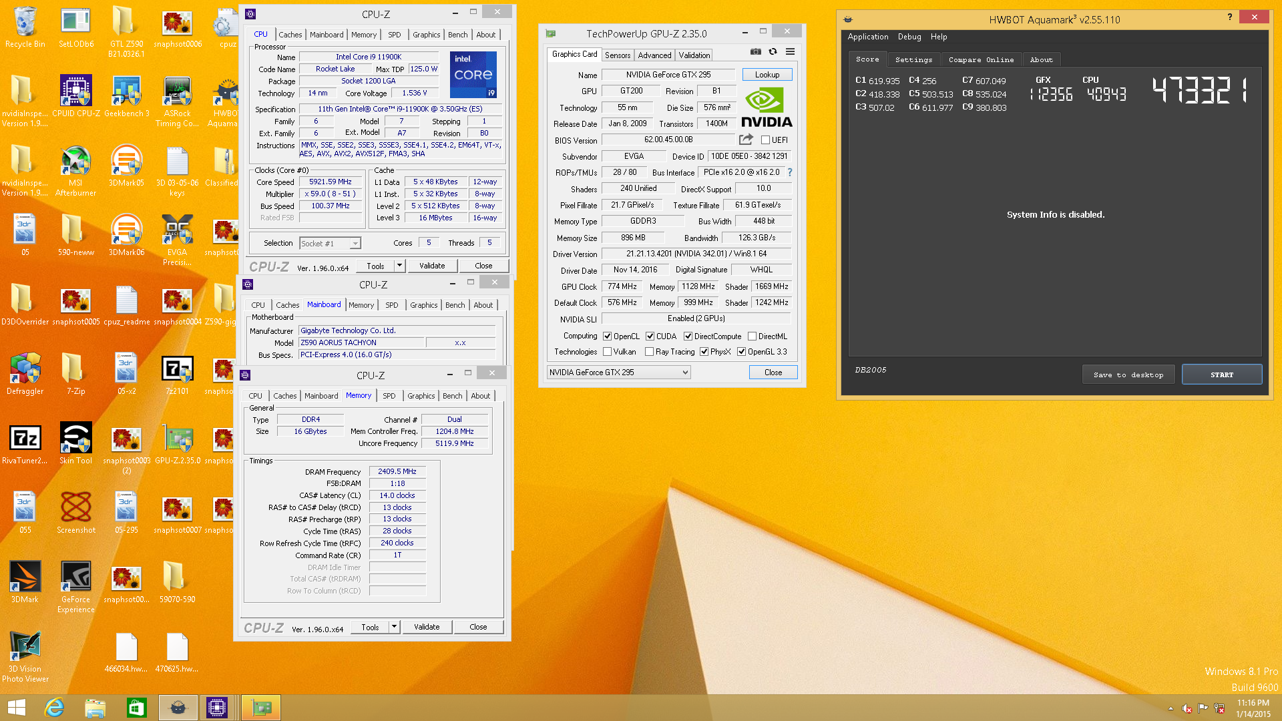Viewport: 1282px width, 721px height.
Task: Open the SPD tab in CPU-Z Memory window
Action: (x=389, y=396)
